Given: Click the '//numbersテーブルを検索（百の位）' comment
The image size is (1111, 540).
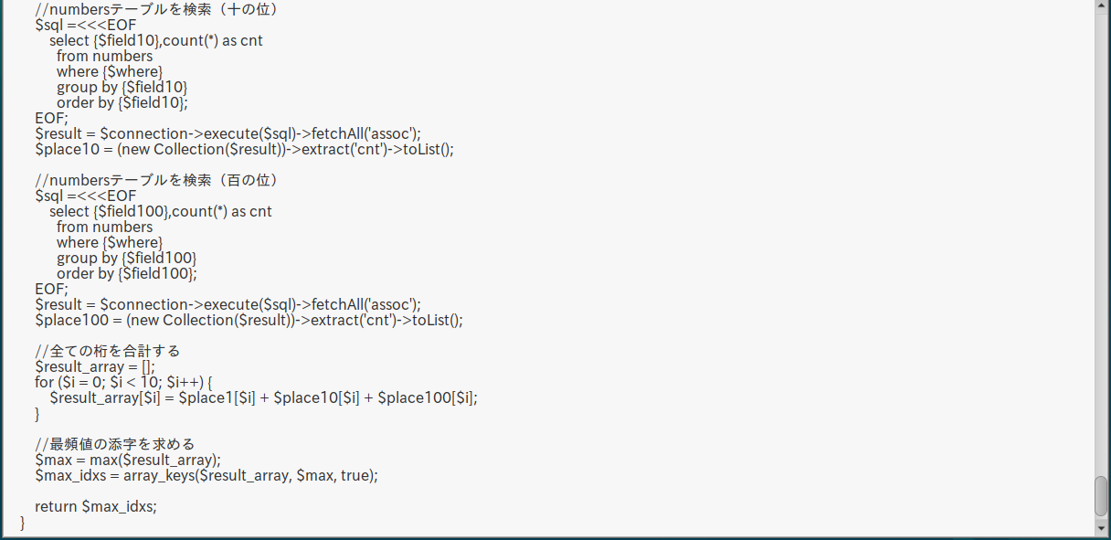Looking at the screenshot, I should [156, 180].
